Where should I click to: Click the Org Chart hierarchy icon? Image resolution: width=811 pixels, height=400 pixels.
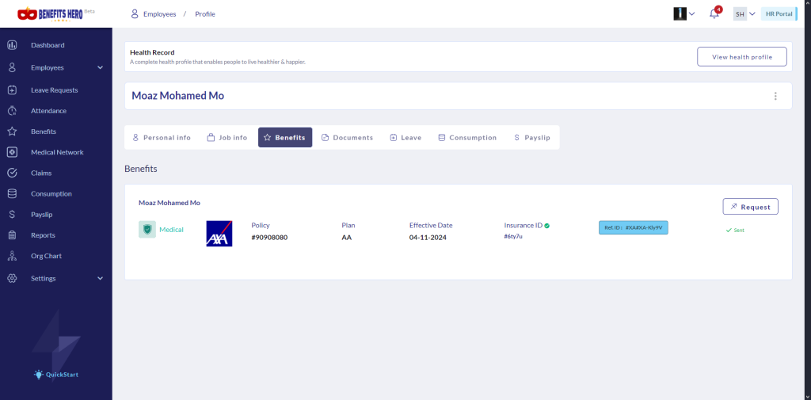point(13,256)
